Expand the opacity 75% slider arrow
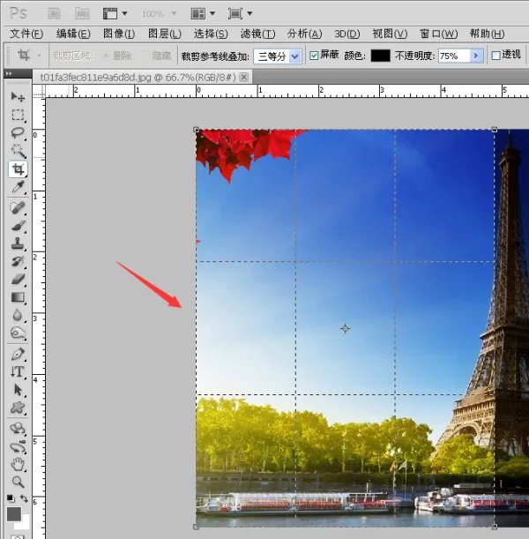This screenshot has height=539, width=529. point(476,55)
